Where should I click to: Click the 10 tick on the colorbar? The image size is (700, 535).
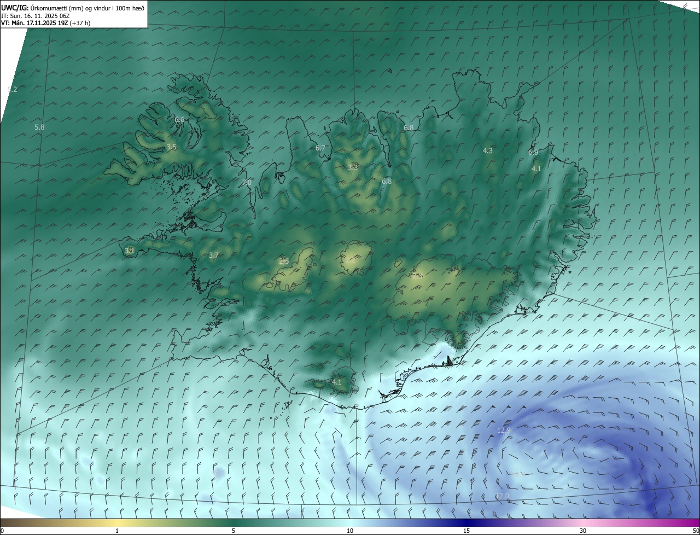(x=350, y=531)
